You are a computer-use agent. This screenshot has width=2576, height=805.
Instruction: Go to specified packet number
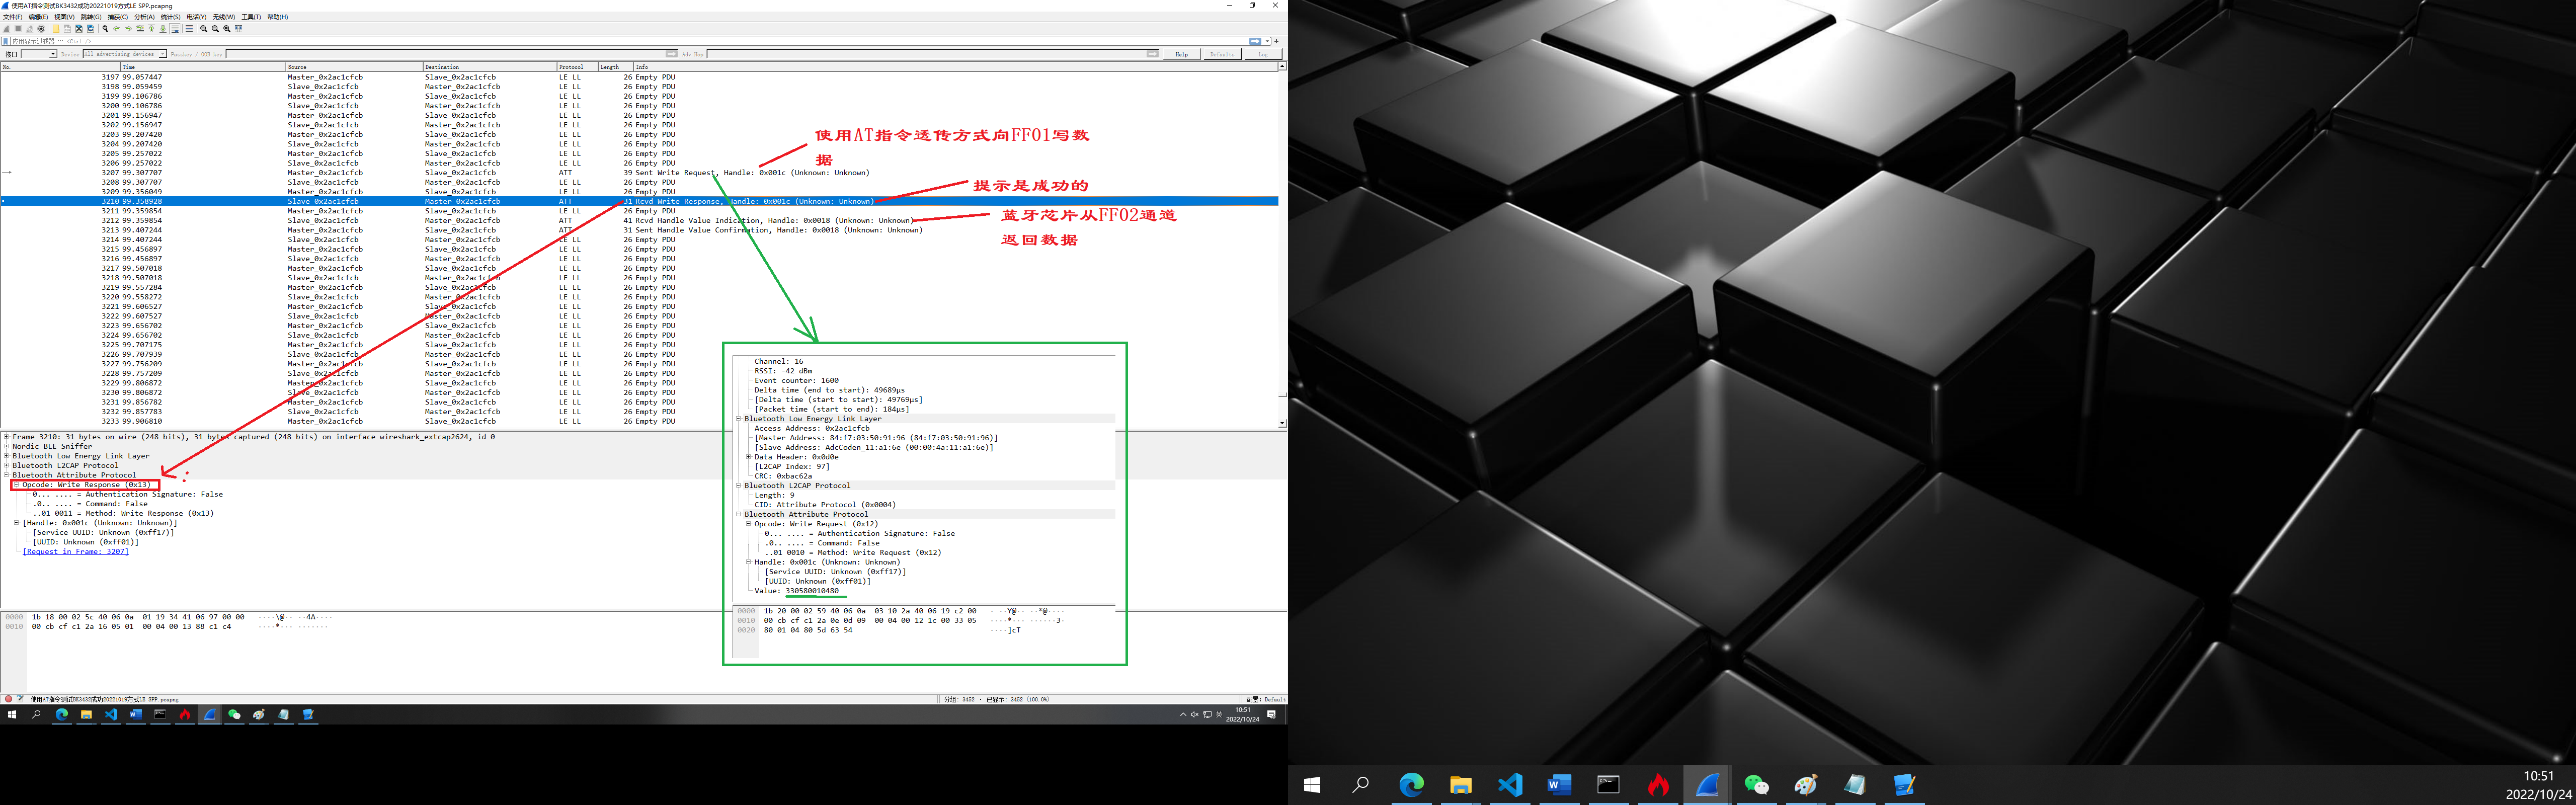click(140, 29)
